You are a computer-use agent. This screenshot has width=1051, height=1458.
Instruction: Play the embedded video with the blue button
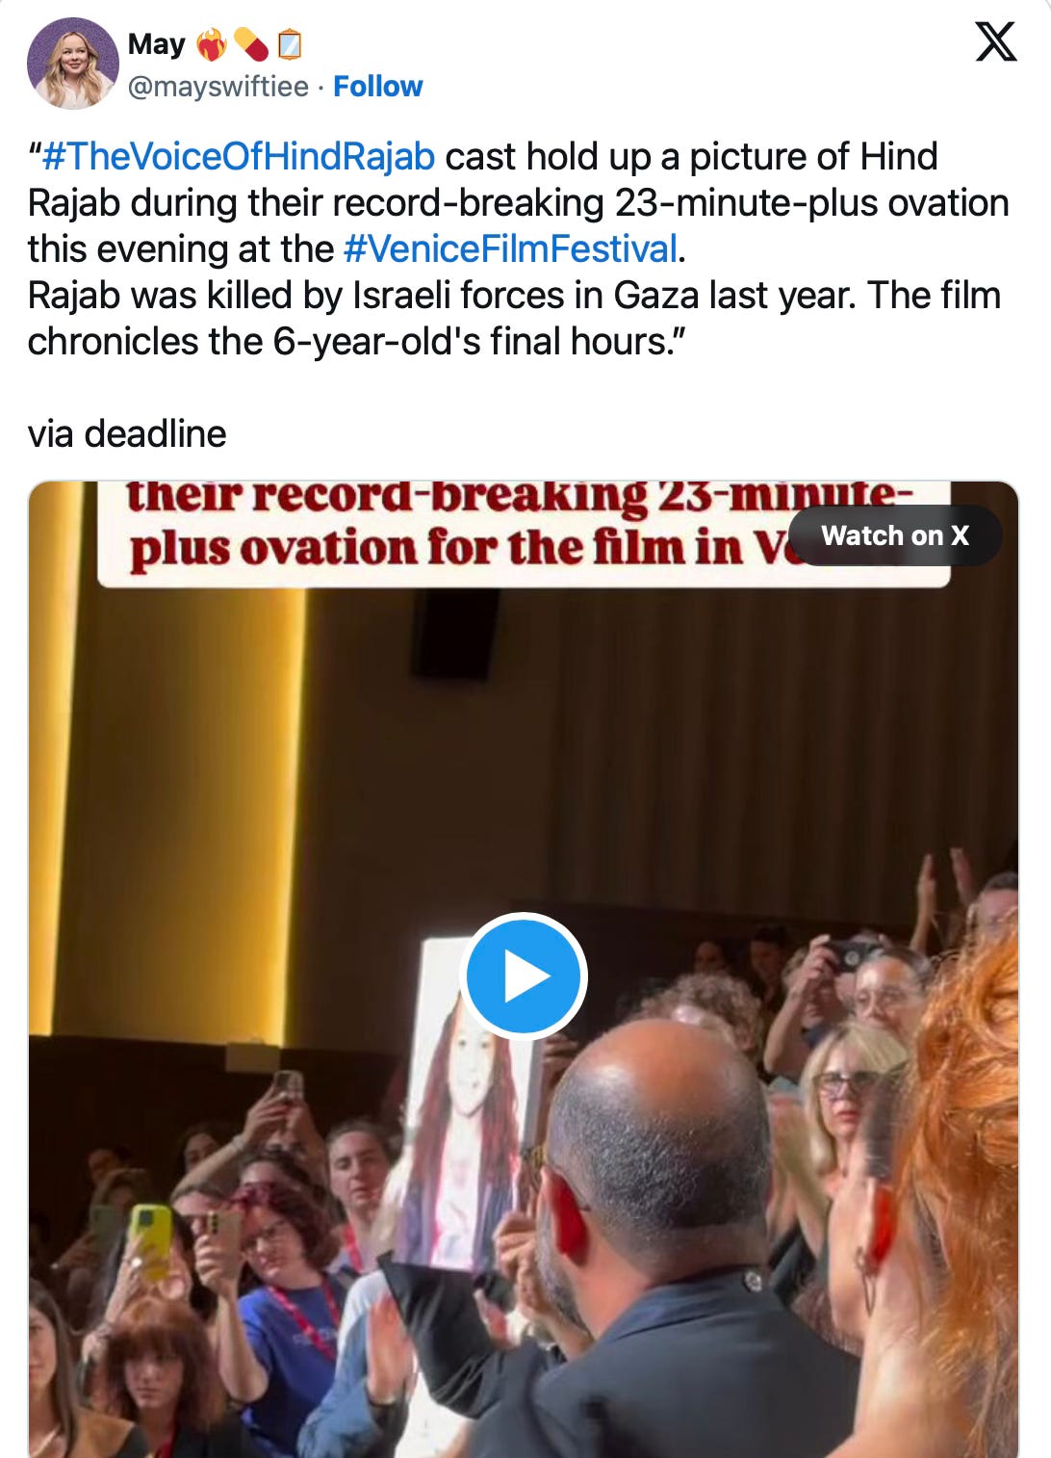524,976
